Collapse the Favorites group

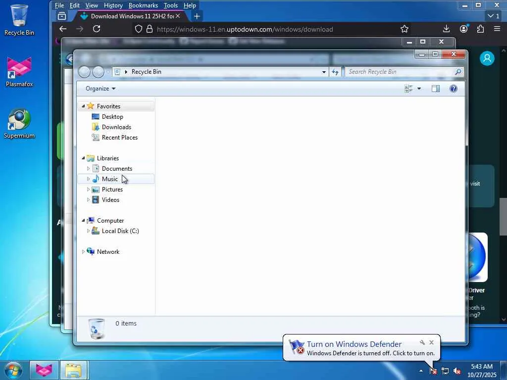[x=83, y=106]
